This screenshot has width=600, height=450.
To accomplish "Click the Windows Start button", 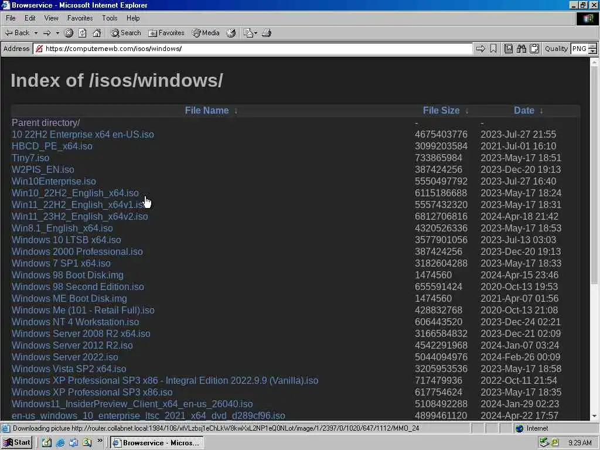I will (x=17, y=443).
